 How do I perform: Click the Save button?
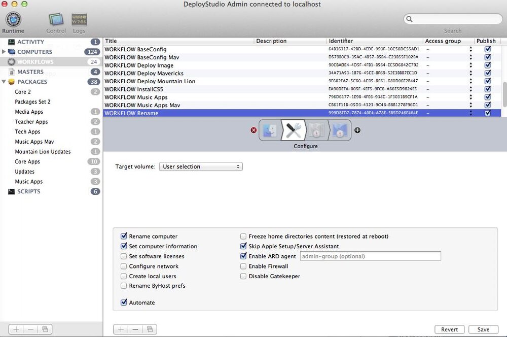click(x=483, y=329)
